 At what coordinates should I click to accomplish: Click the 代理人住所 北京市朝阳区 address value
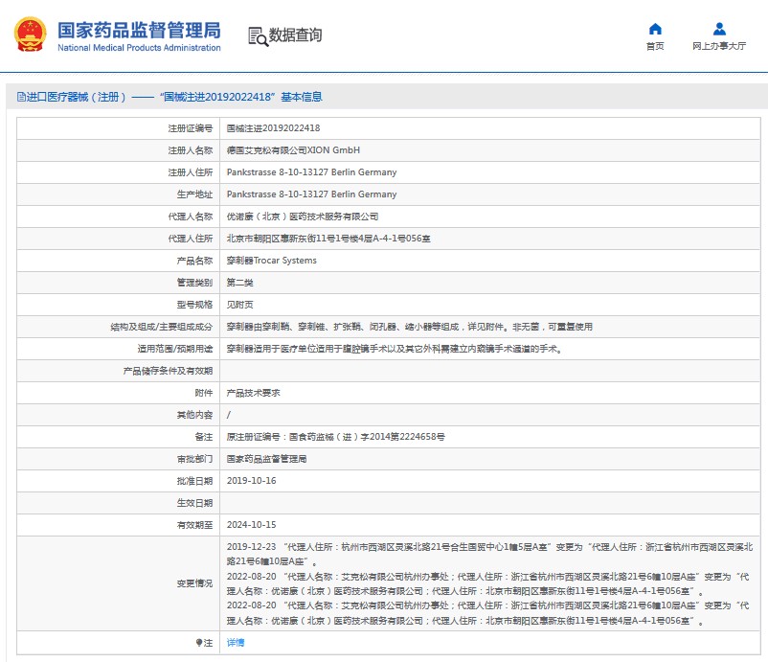328,239
